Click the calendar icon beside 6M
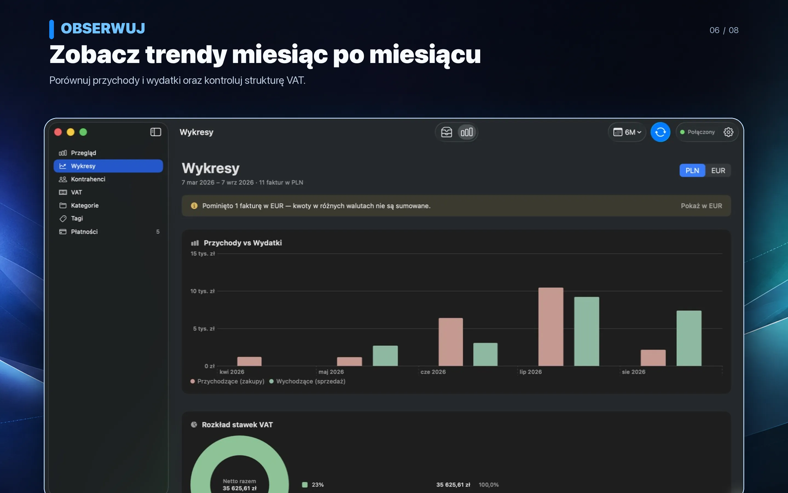 pos(618,132)
